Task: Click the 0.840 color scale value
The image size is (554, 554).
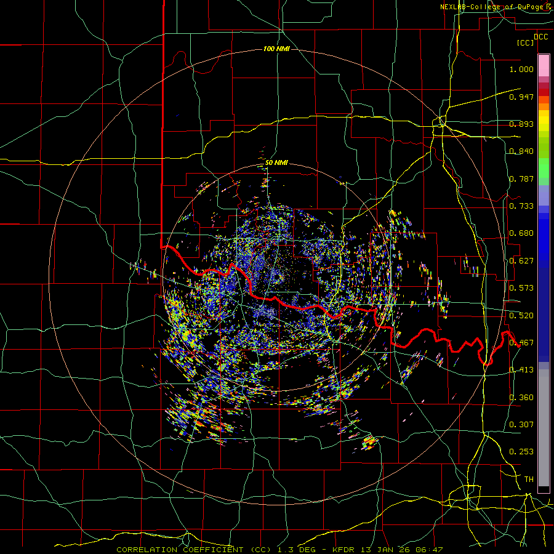Action: 521,151
